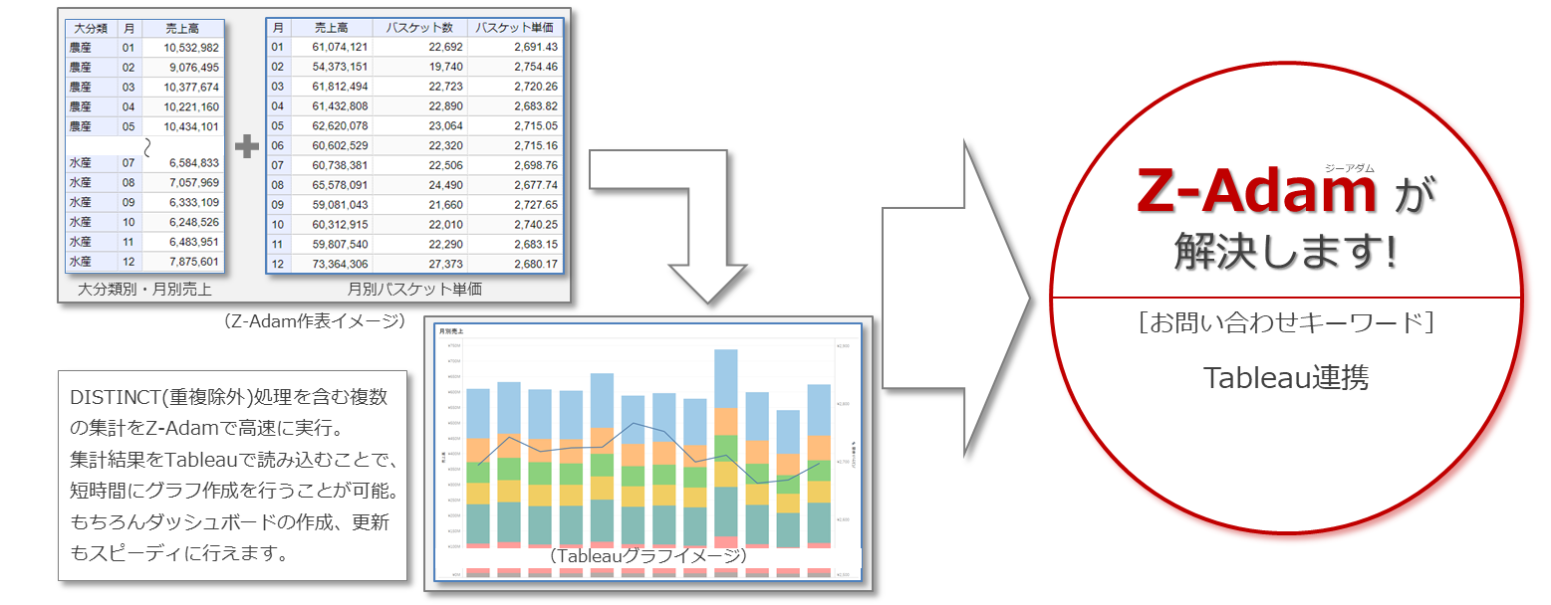Select the figure 60,738,381
1551x605 pixels.
[340, 165]
